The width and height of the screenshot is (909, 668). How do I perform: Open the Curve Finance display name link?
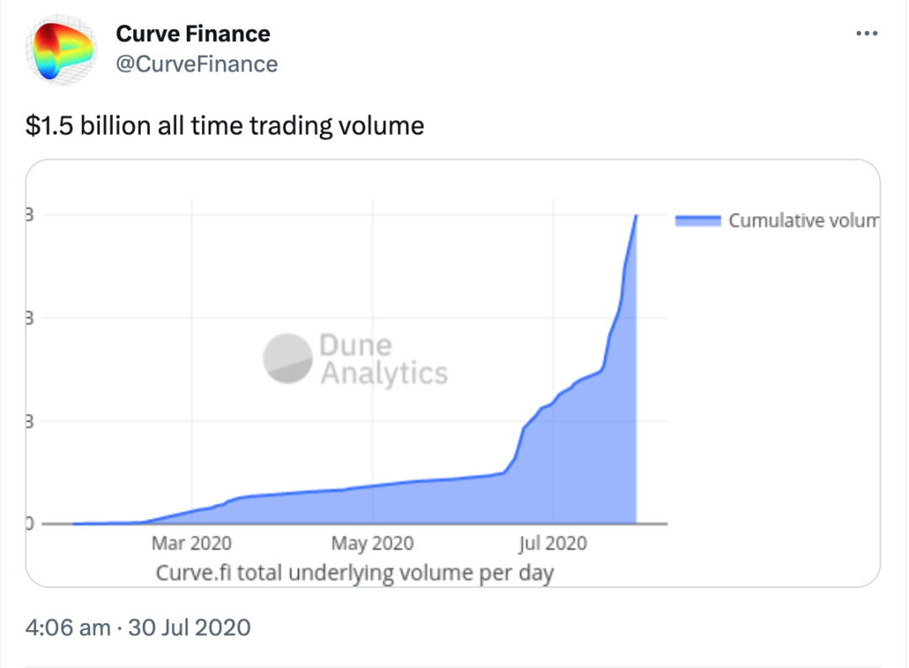[x=193, y=34]
